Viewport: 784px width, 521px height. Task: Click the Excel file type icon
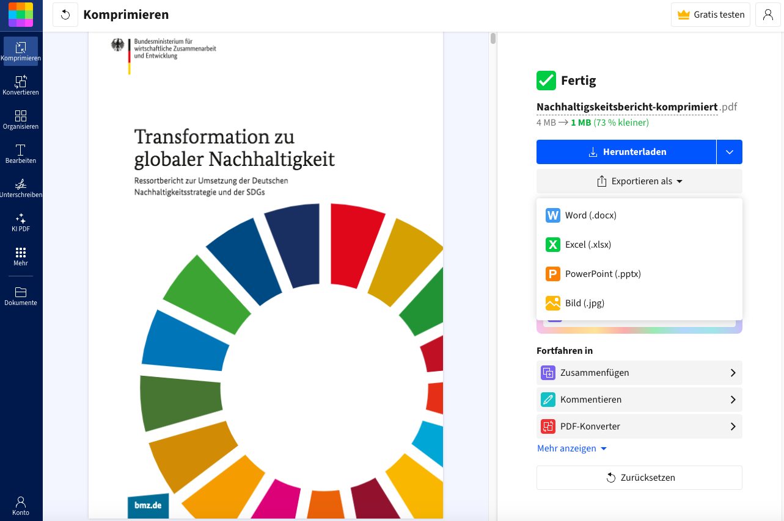pos(553,245)
